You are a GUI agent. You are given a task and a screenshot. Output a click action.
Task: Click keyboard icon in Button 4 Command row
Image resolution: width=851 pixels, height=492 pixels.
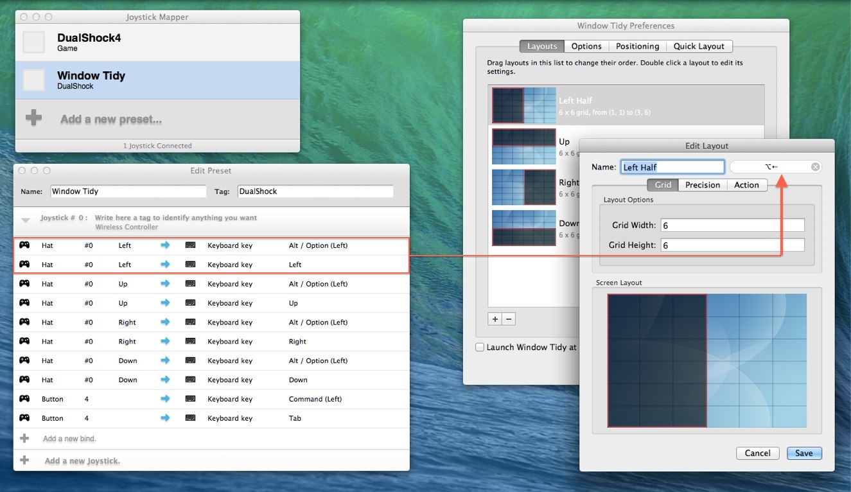coord(190,399)
